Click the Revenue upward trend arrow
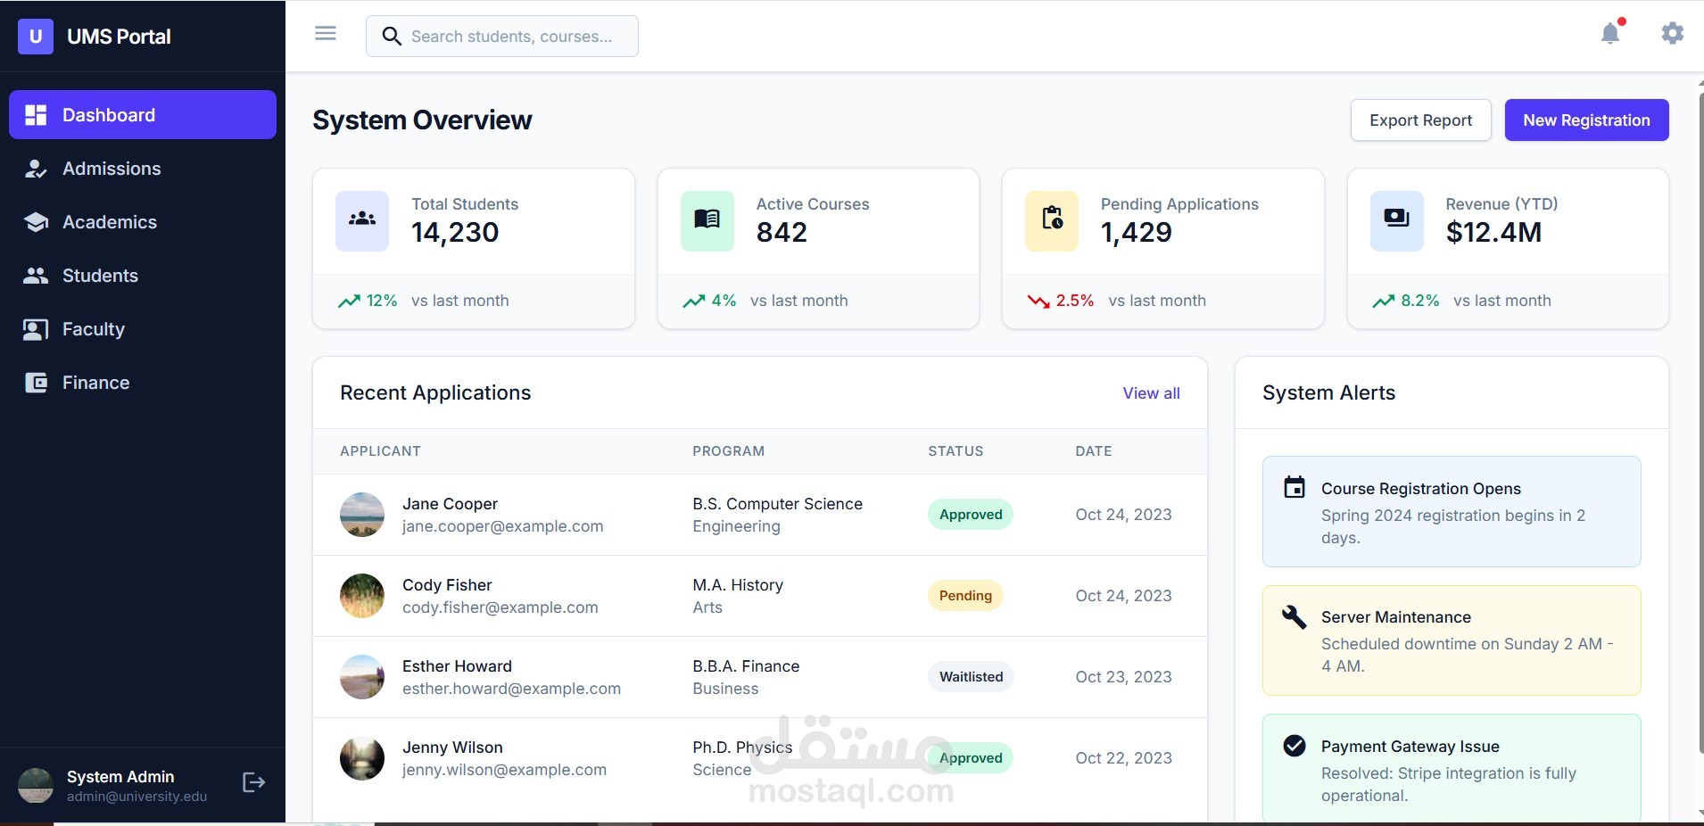Screen dimensions: 1704x826 1384,301
